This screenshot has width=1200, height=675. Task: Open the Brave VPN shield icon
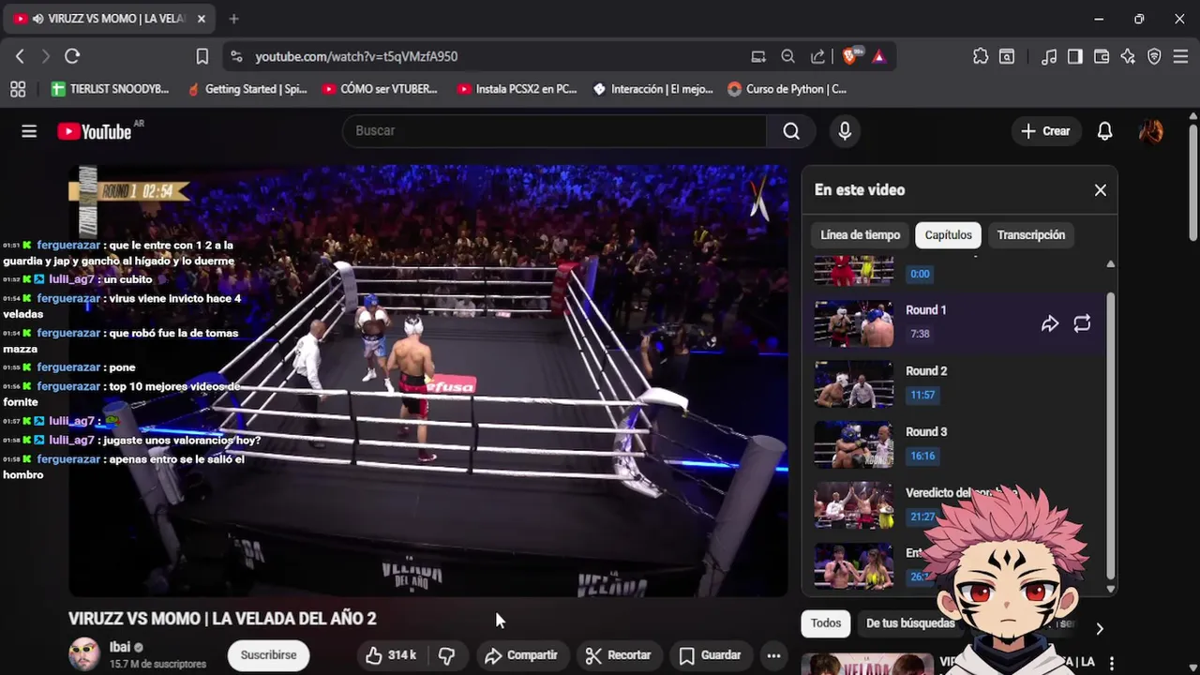pyautogui.click(x=1154, y=56)
